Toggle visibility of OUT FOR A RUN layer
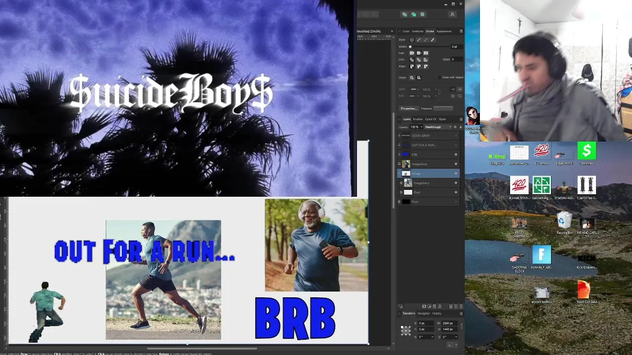Screen dimensions: 632x355 (456, 145)
